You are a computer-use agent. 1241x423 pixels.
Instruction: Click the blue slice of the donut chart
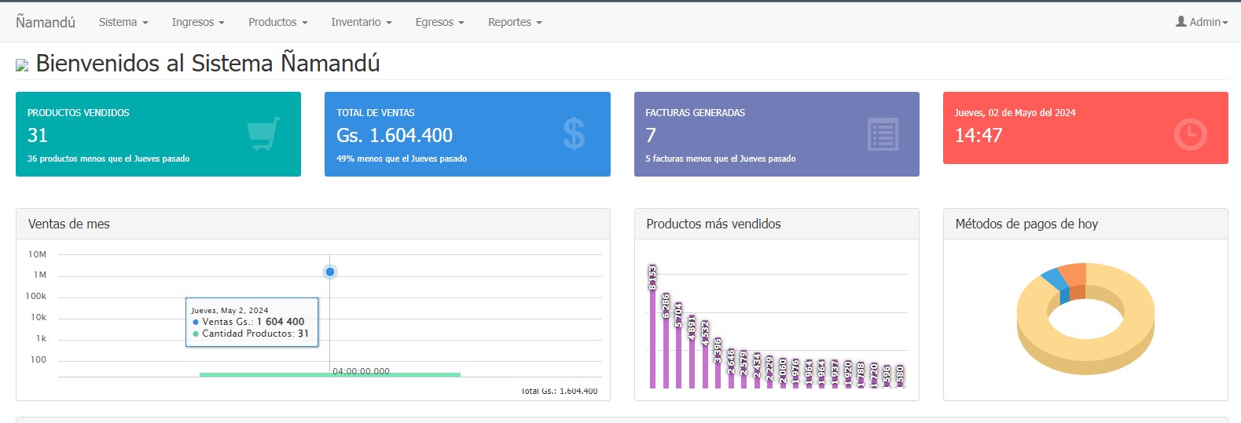click(1052, 279)
